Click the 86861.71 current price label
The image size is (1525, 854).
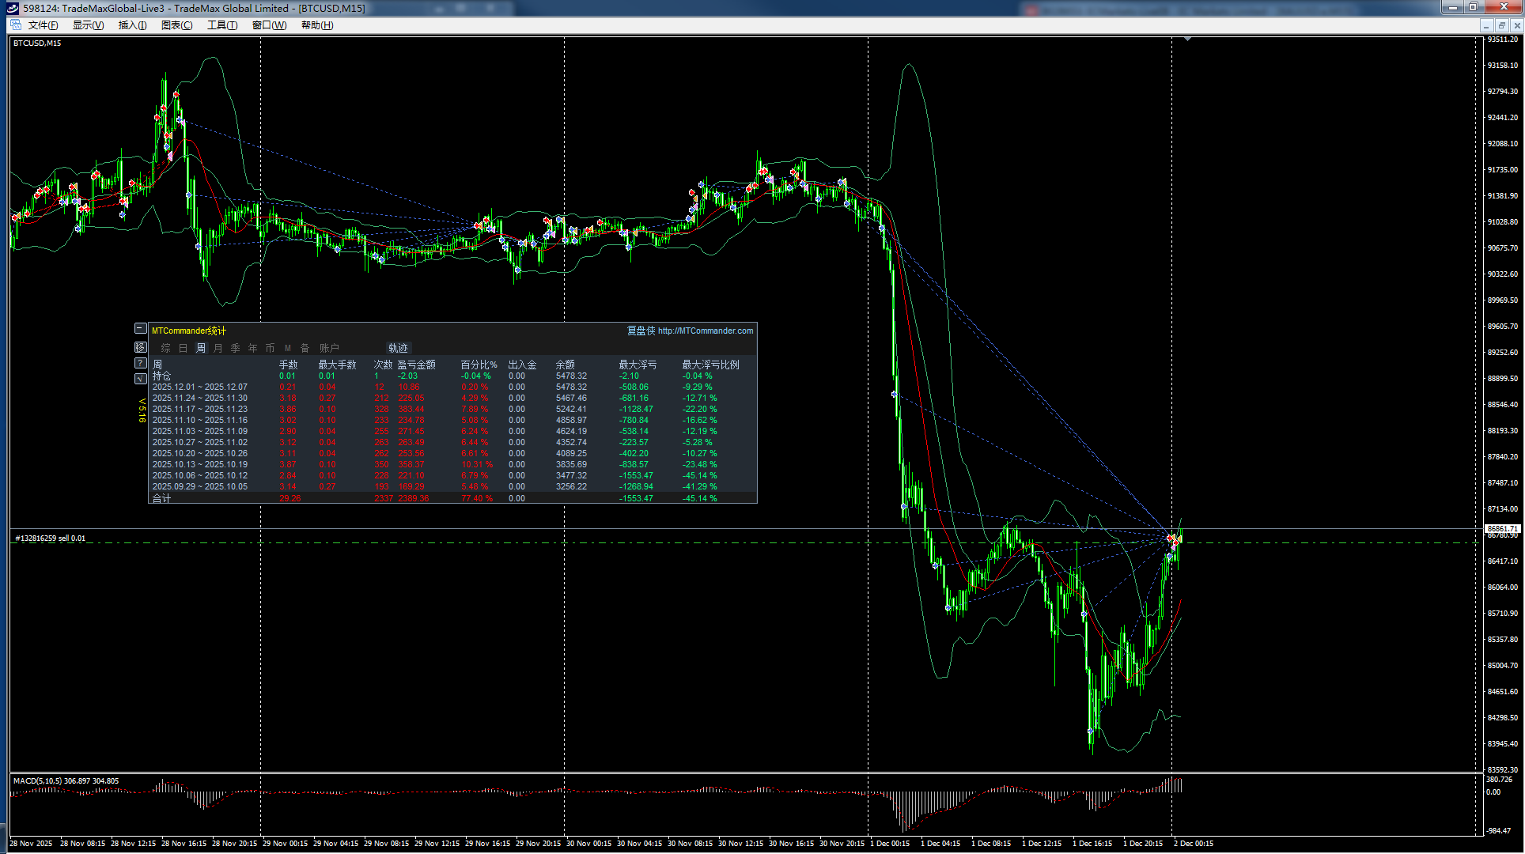(x=1502, y=528)
